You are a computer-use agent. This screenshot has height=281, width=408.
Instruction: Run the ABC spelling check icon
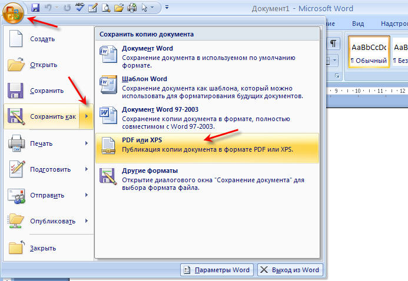click(x=79, y=7)
